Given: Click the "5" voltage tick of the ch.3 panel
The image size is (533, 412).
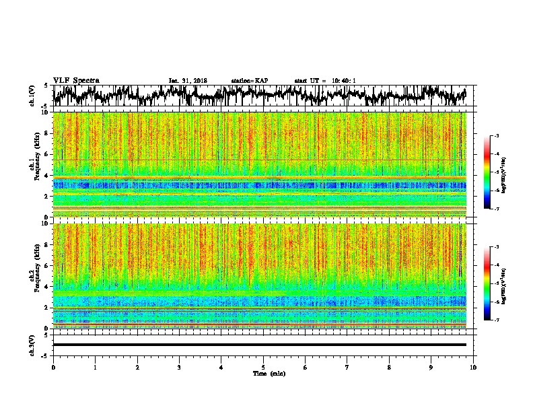Looking at the screenshot, I should (46, 335).
